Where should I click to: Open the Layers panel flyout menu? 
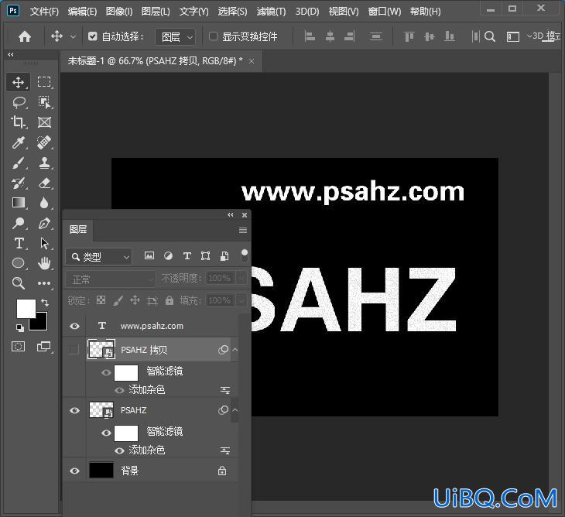[x=243, y=230]
